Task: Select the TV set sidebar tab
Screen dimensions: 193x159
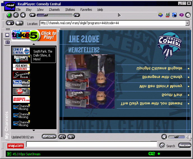Action: (8, 42)
